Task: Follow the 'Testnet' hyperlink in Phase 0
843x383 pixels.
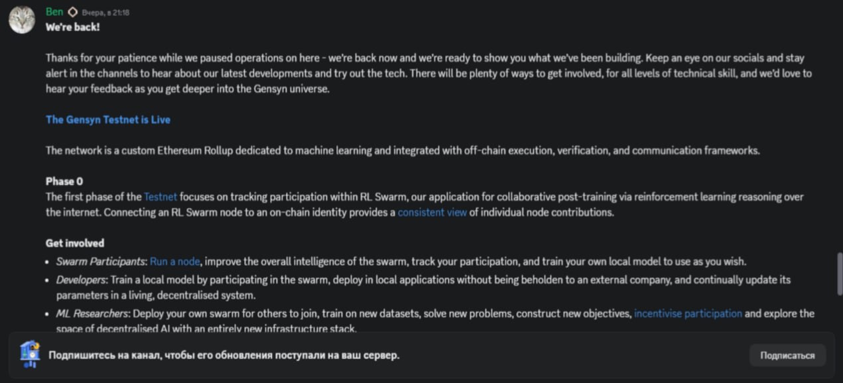Action: coord(161,197)
